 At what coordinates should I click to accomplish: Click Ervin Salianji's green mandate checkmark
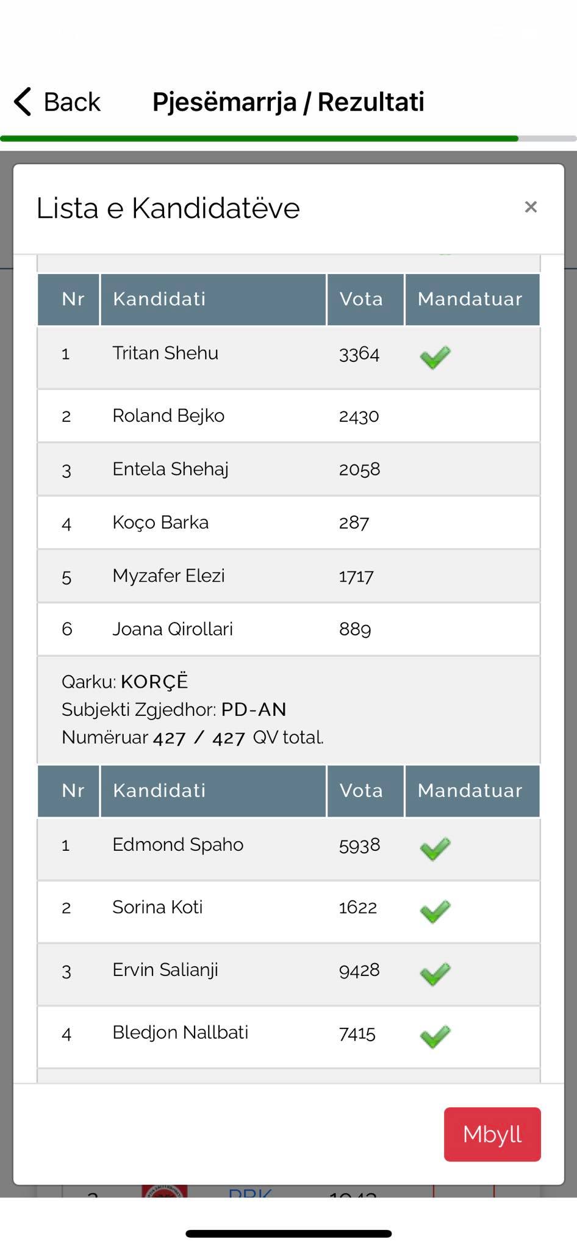pyautogui.click(x=435, y=974)
